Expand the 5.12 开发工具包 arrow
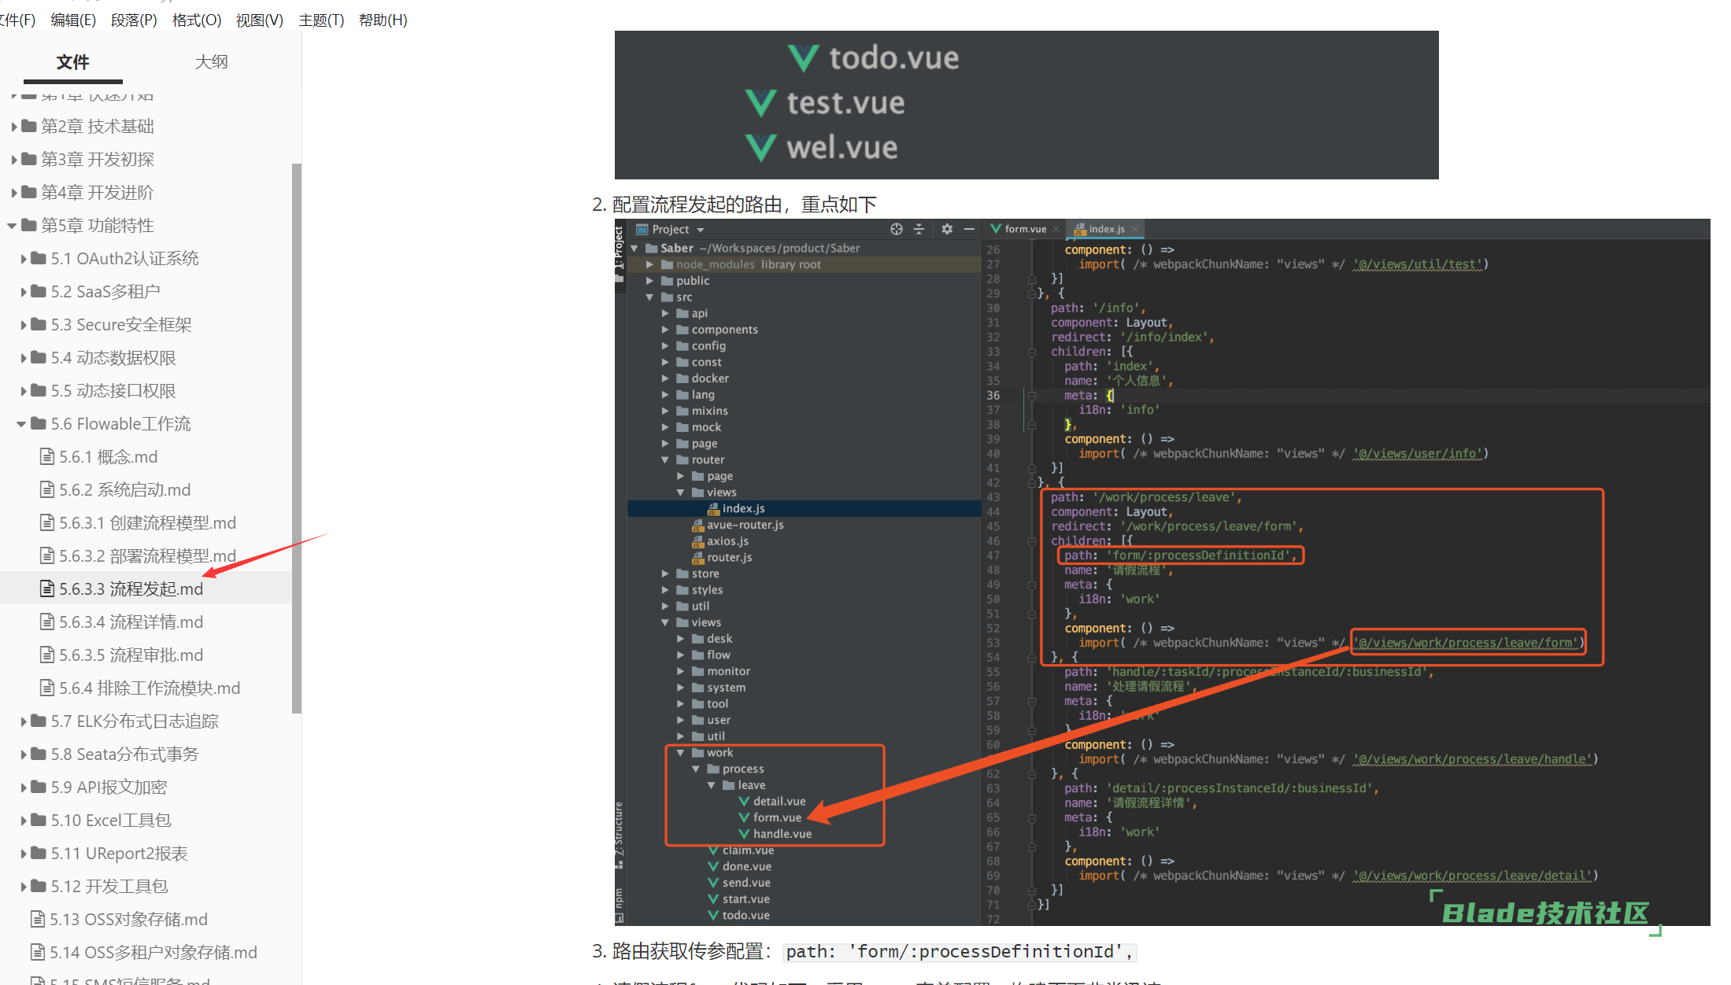Screen dimensions: 1731x985 click(24, 886)
